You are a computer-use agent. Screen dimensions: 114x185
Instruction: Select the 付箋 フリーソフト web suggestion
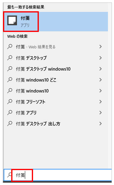56,102
